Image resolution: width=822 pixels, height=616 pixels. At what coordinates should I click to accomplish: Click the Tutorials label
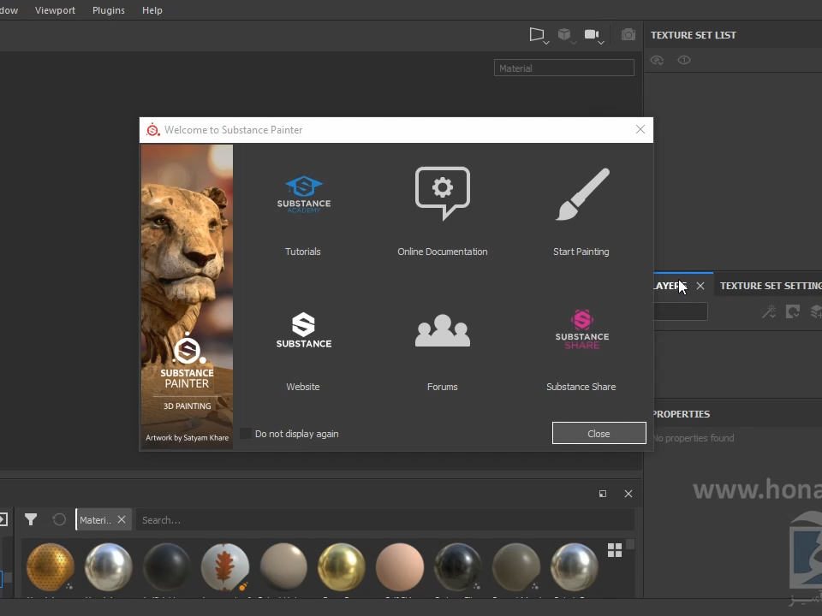pos(303,252)
